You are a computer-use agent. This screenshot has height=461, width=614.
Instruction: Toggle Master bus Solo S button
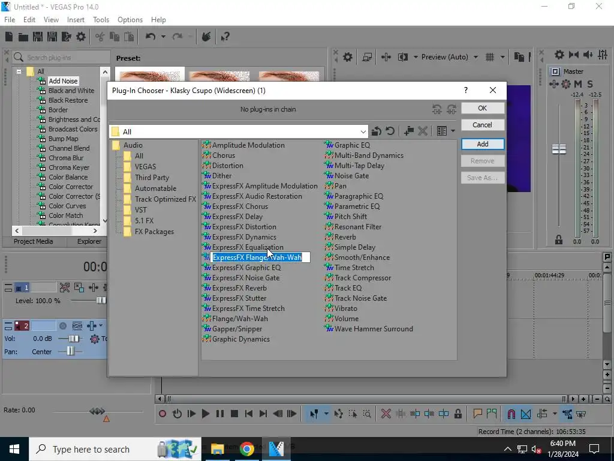590,84
